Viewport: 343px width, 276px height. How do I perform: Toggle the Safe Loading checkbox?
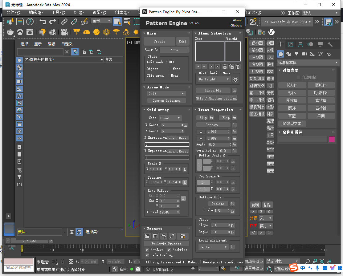[x=147, y=255]
